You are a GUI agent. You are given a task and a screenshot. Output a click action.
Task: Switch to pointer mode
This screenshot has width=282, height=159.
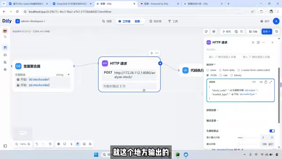[x=71, y=144]
